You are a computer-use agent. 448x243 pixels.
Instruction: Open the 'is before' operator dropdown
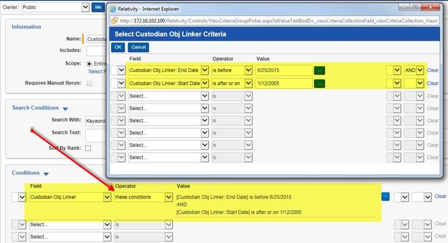[232, 70]
